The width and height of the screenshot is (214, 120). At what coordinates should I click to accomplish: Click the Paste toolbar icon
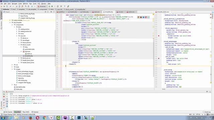click(22, 6)
